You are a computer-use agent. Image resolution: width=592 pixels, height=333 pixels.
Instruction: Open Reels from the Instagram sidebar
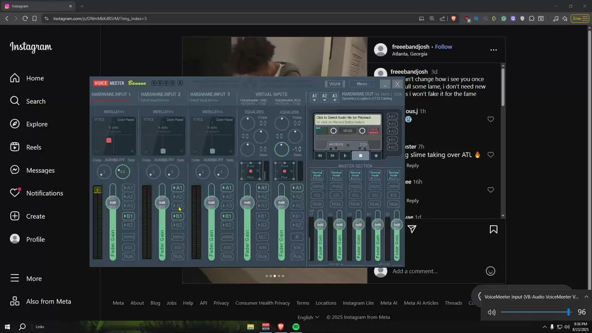(26, 147)
